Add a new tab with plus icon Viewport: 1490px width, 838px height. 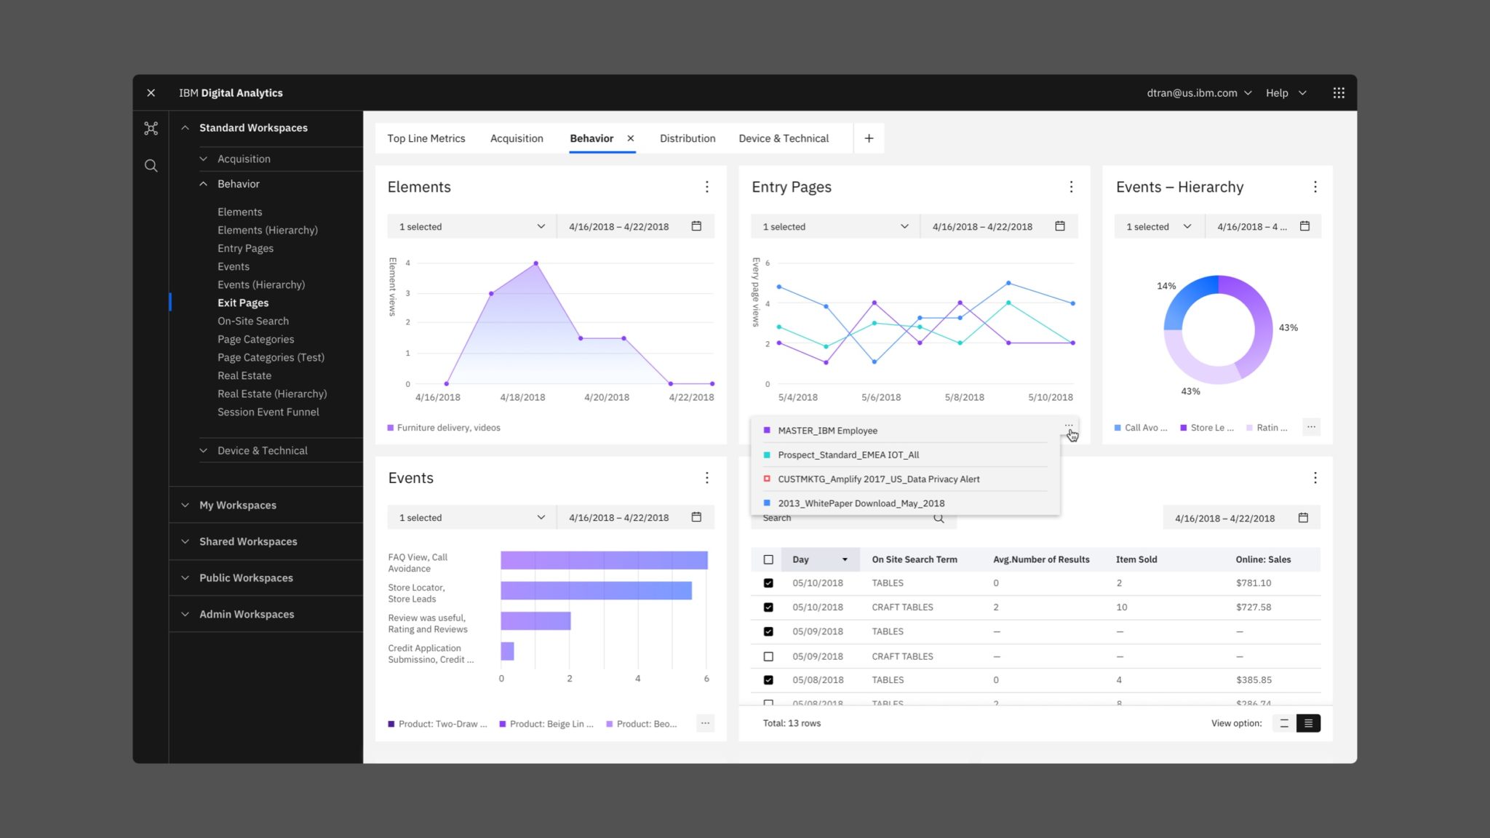pos(869,138)
